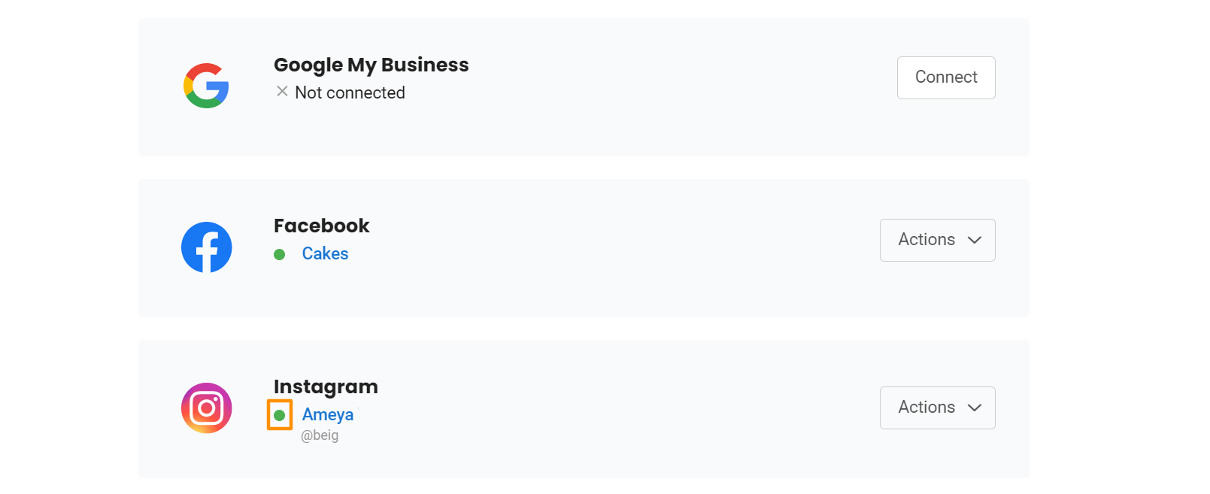
Task: Click the X icon beside Not connected
Action: click(282, 92)
